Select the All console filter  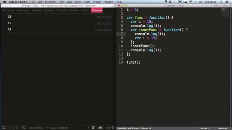tap(100, 127)
